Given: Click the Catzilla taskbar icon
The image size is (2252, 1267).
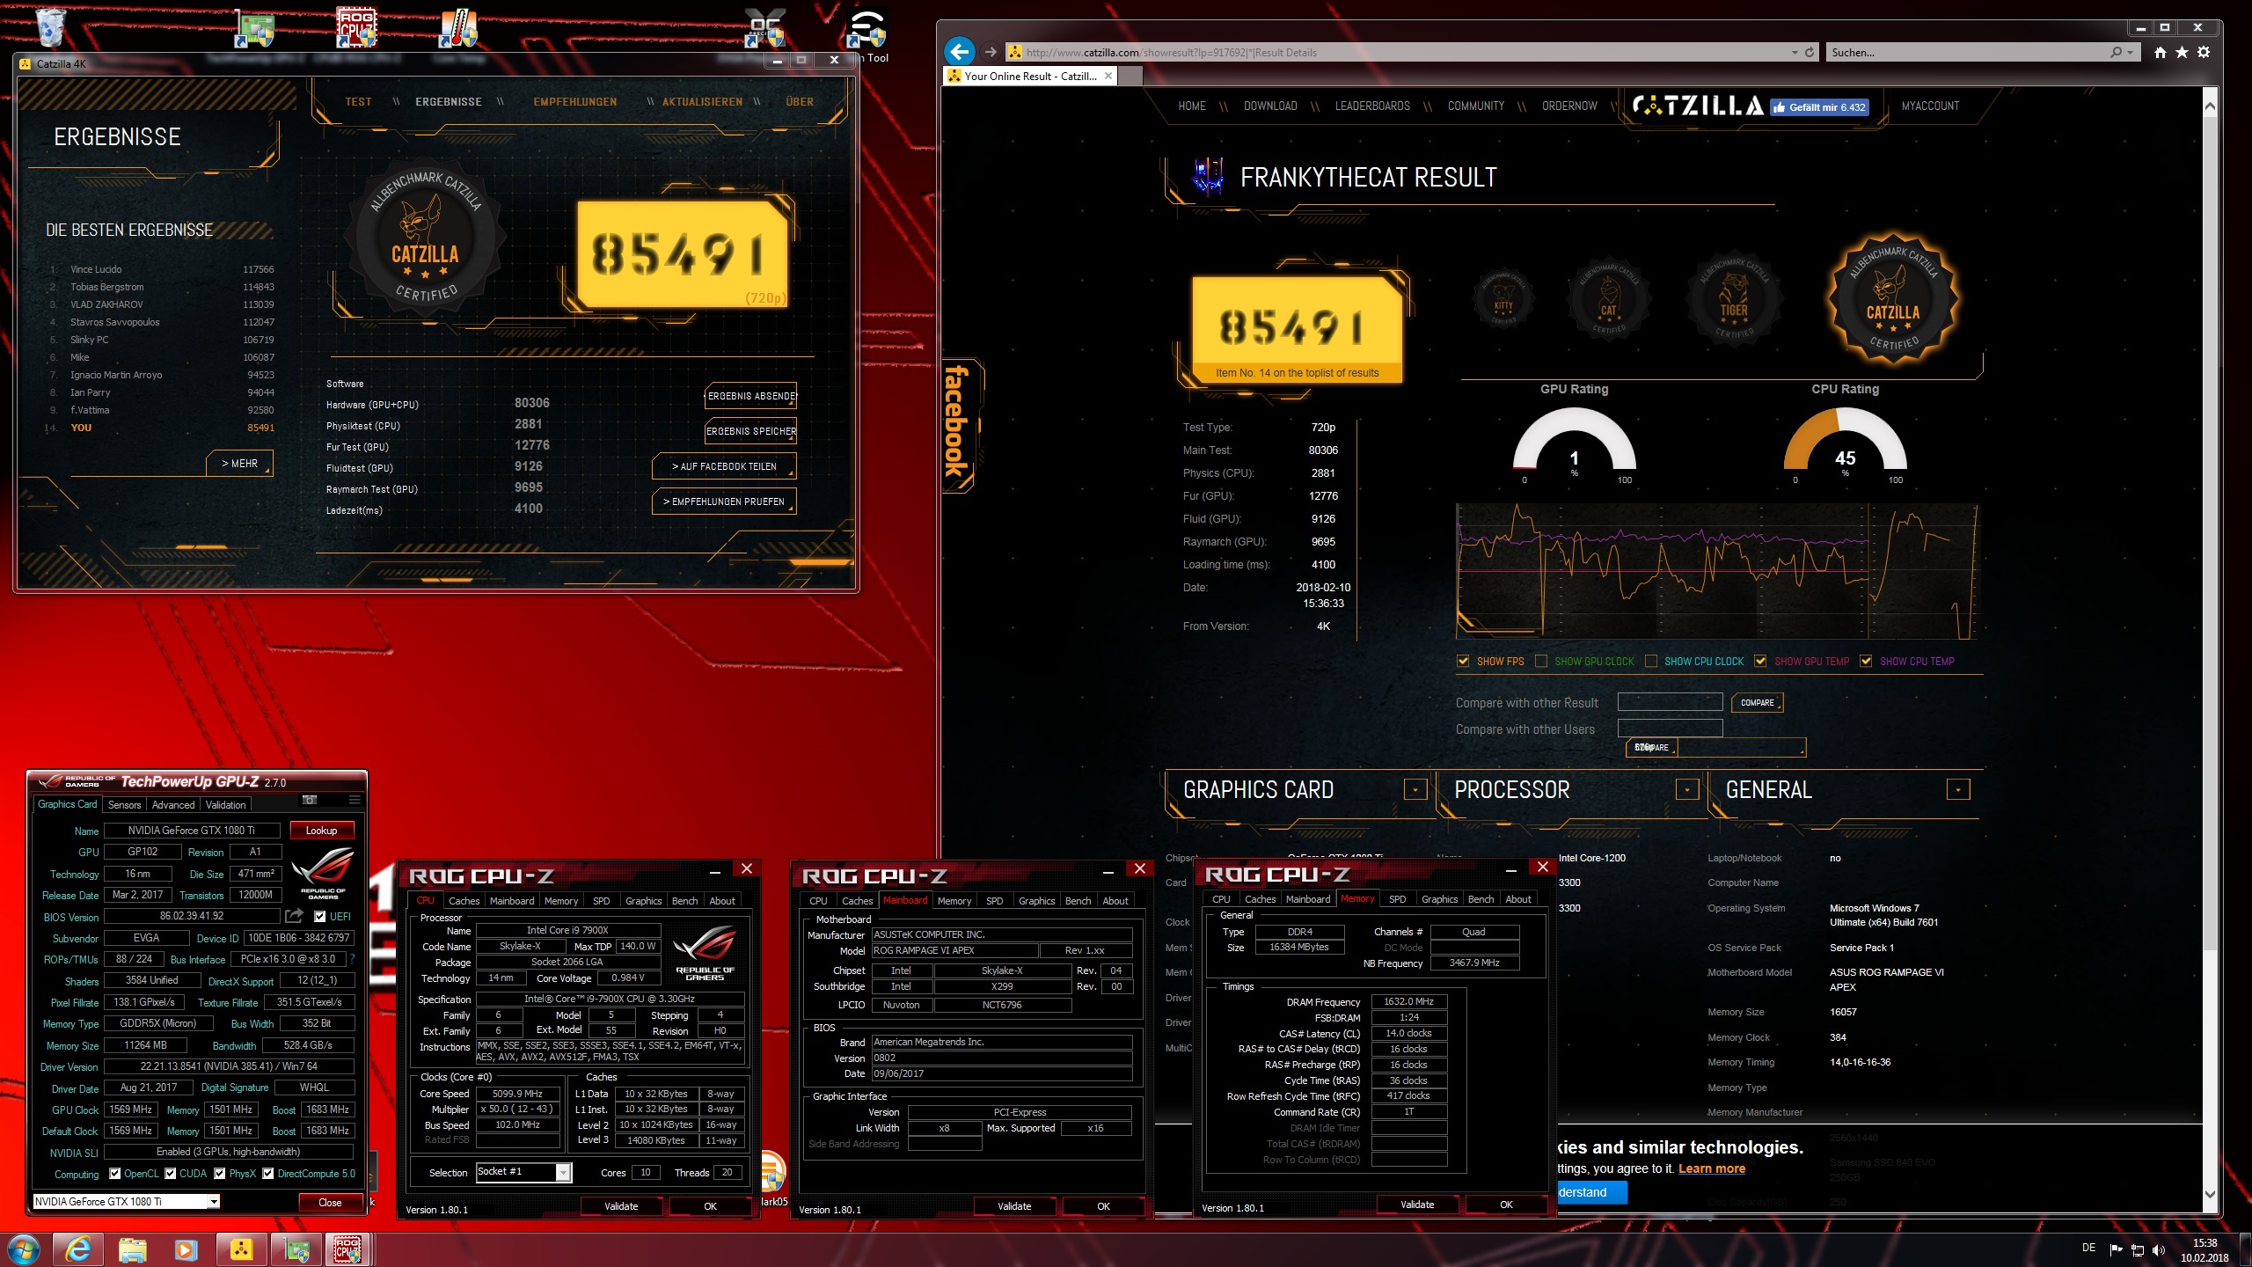Looking at the screenshot, I should 241,1249.
